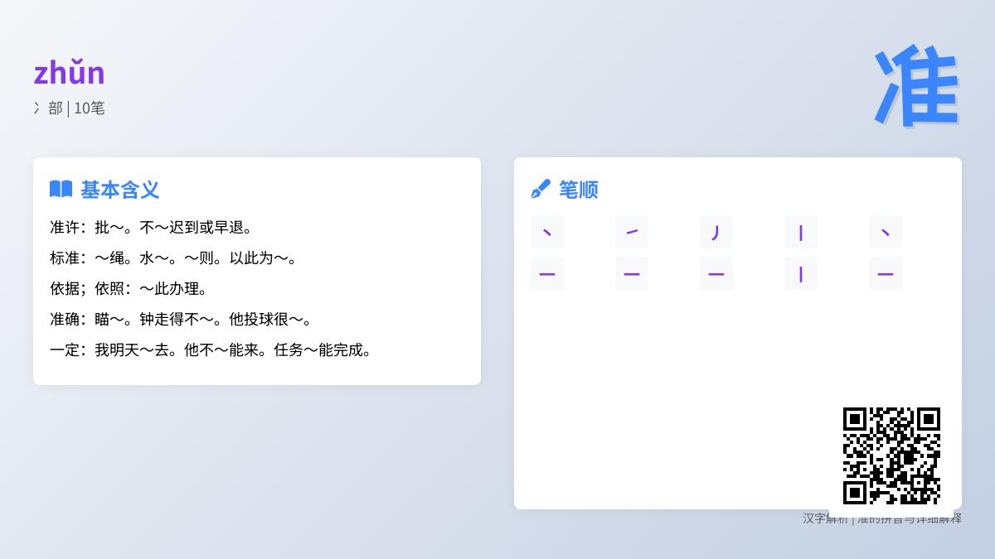Click the large blue 准 character
This screenshot has height=559, width=995.
tap(916, 87)
